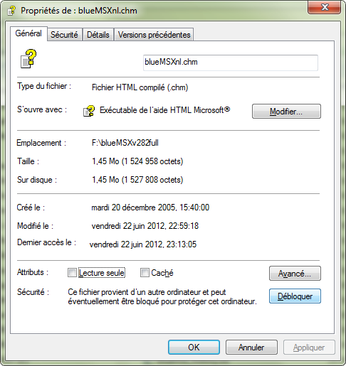Click the HTML Help executable icon

pyautogui.click(x=89, y=111)
